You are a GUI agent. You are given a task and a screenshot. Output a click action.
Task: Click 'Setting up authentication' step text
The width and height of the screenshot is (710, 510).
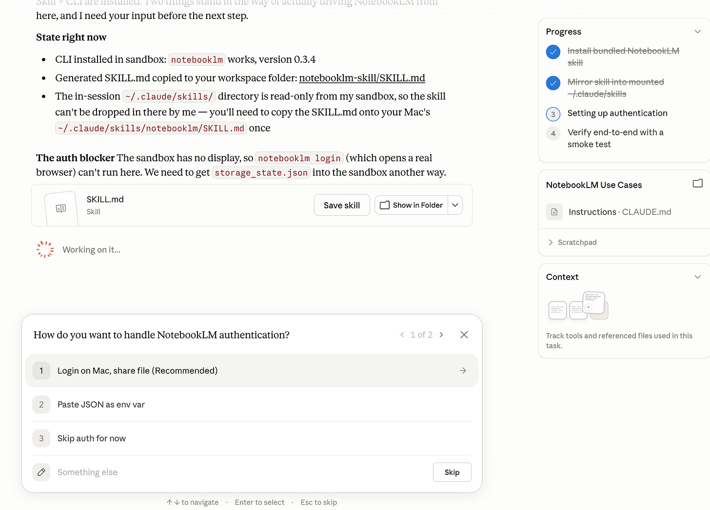point(617,113)
